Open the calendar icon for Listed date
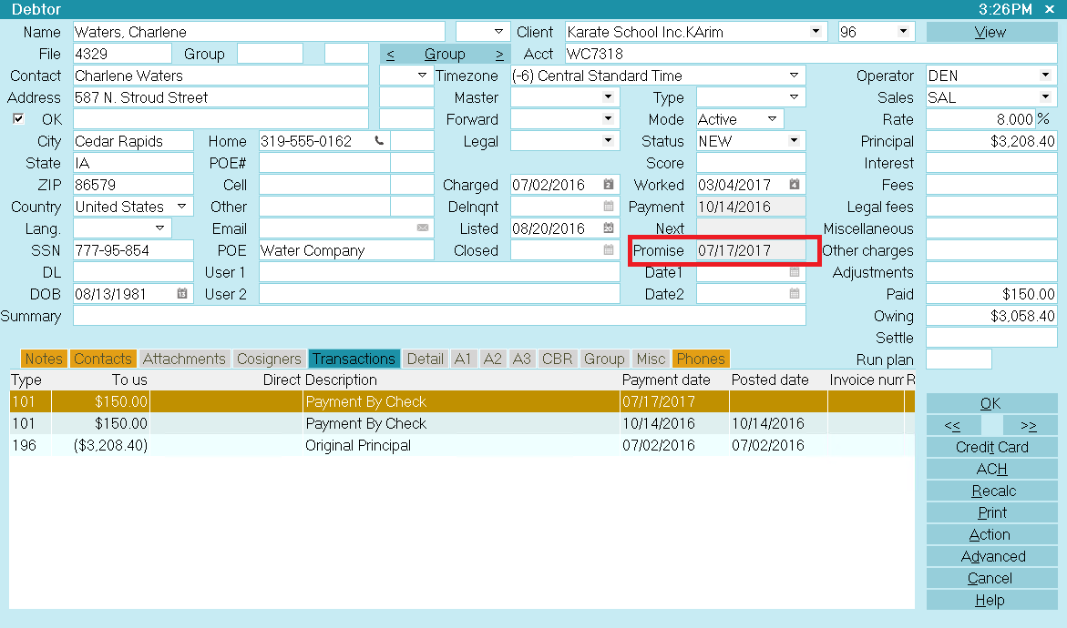This screenshot has height=628, width=1067. [609, 228]
